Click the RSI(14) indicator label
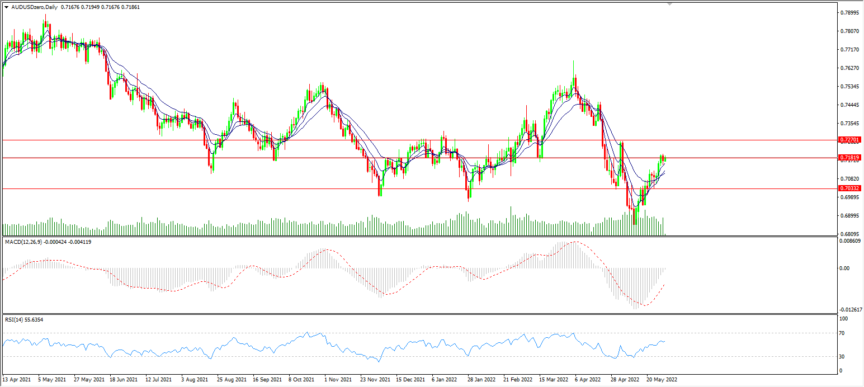Screen dimensions: 864x387 (16, 319)
